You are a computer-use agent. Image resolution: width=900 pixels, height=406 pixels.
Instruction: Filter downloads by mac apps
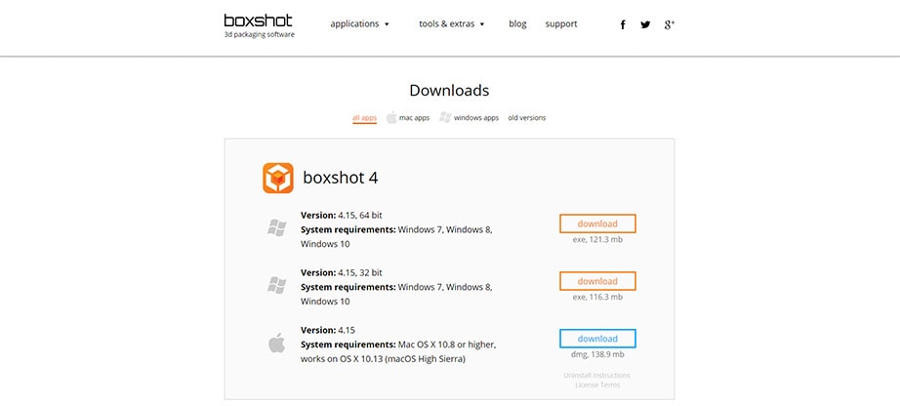tap(414, 118)
